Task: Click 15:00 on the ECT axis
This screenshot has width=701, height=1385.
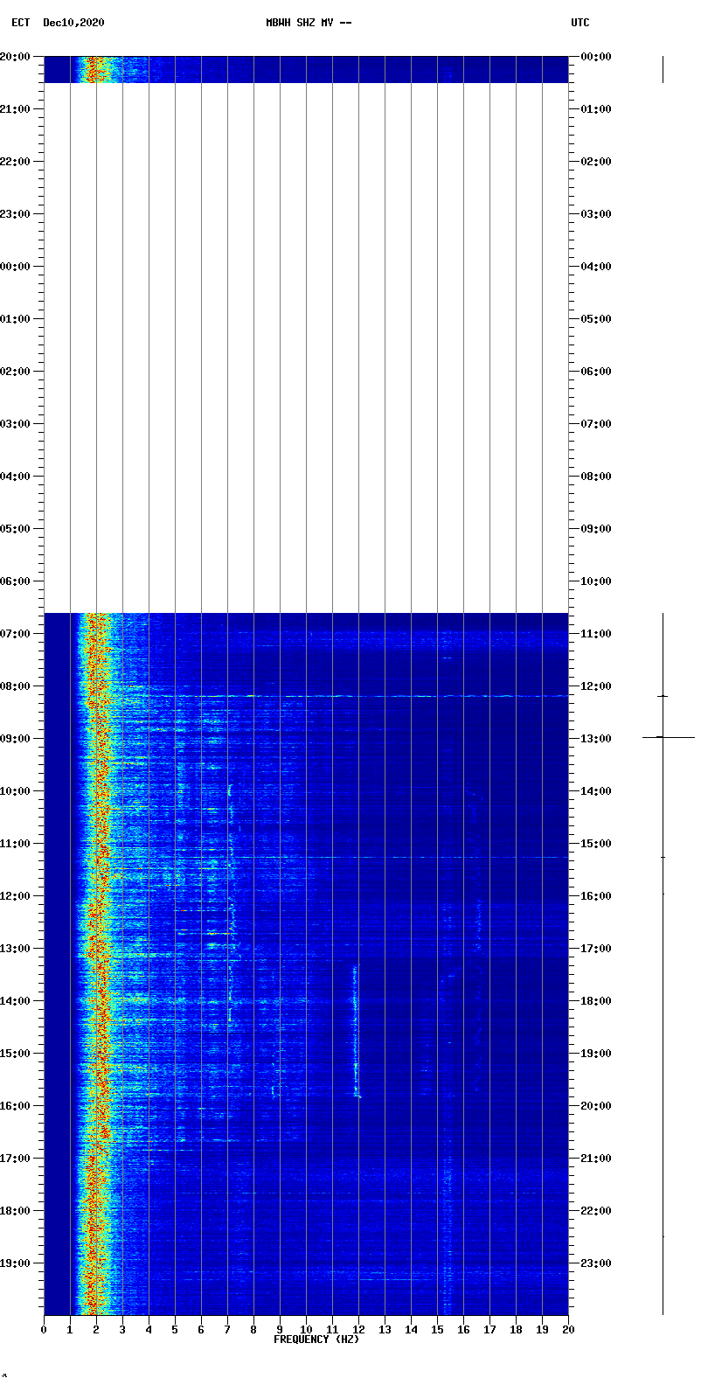Action: click(17, 1054)
